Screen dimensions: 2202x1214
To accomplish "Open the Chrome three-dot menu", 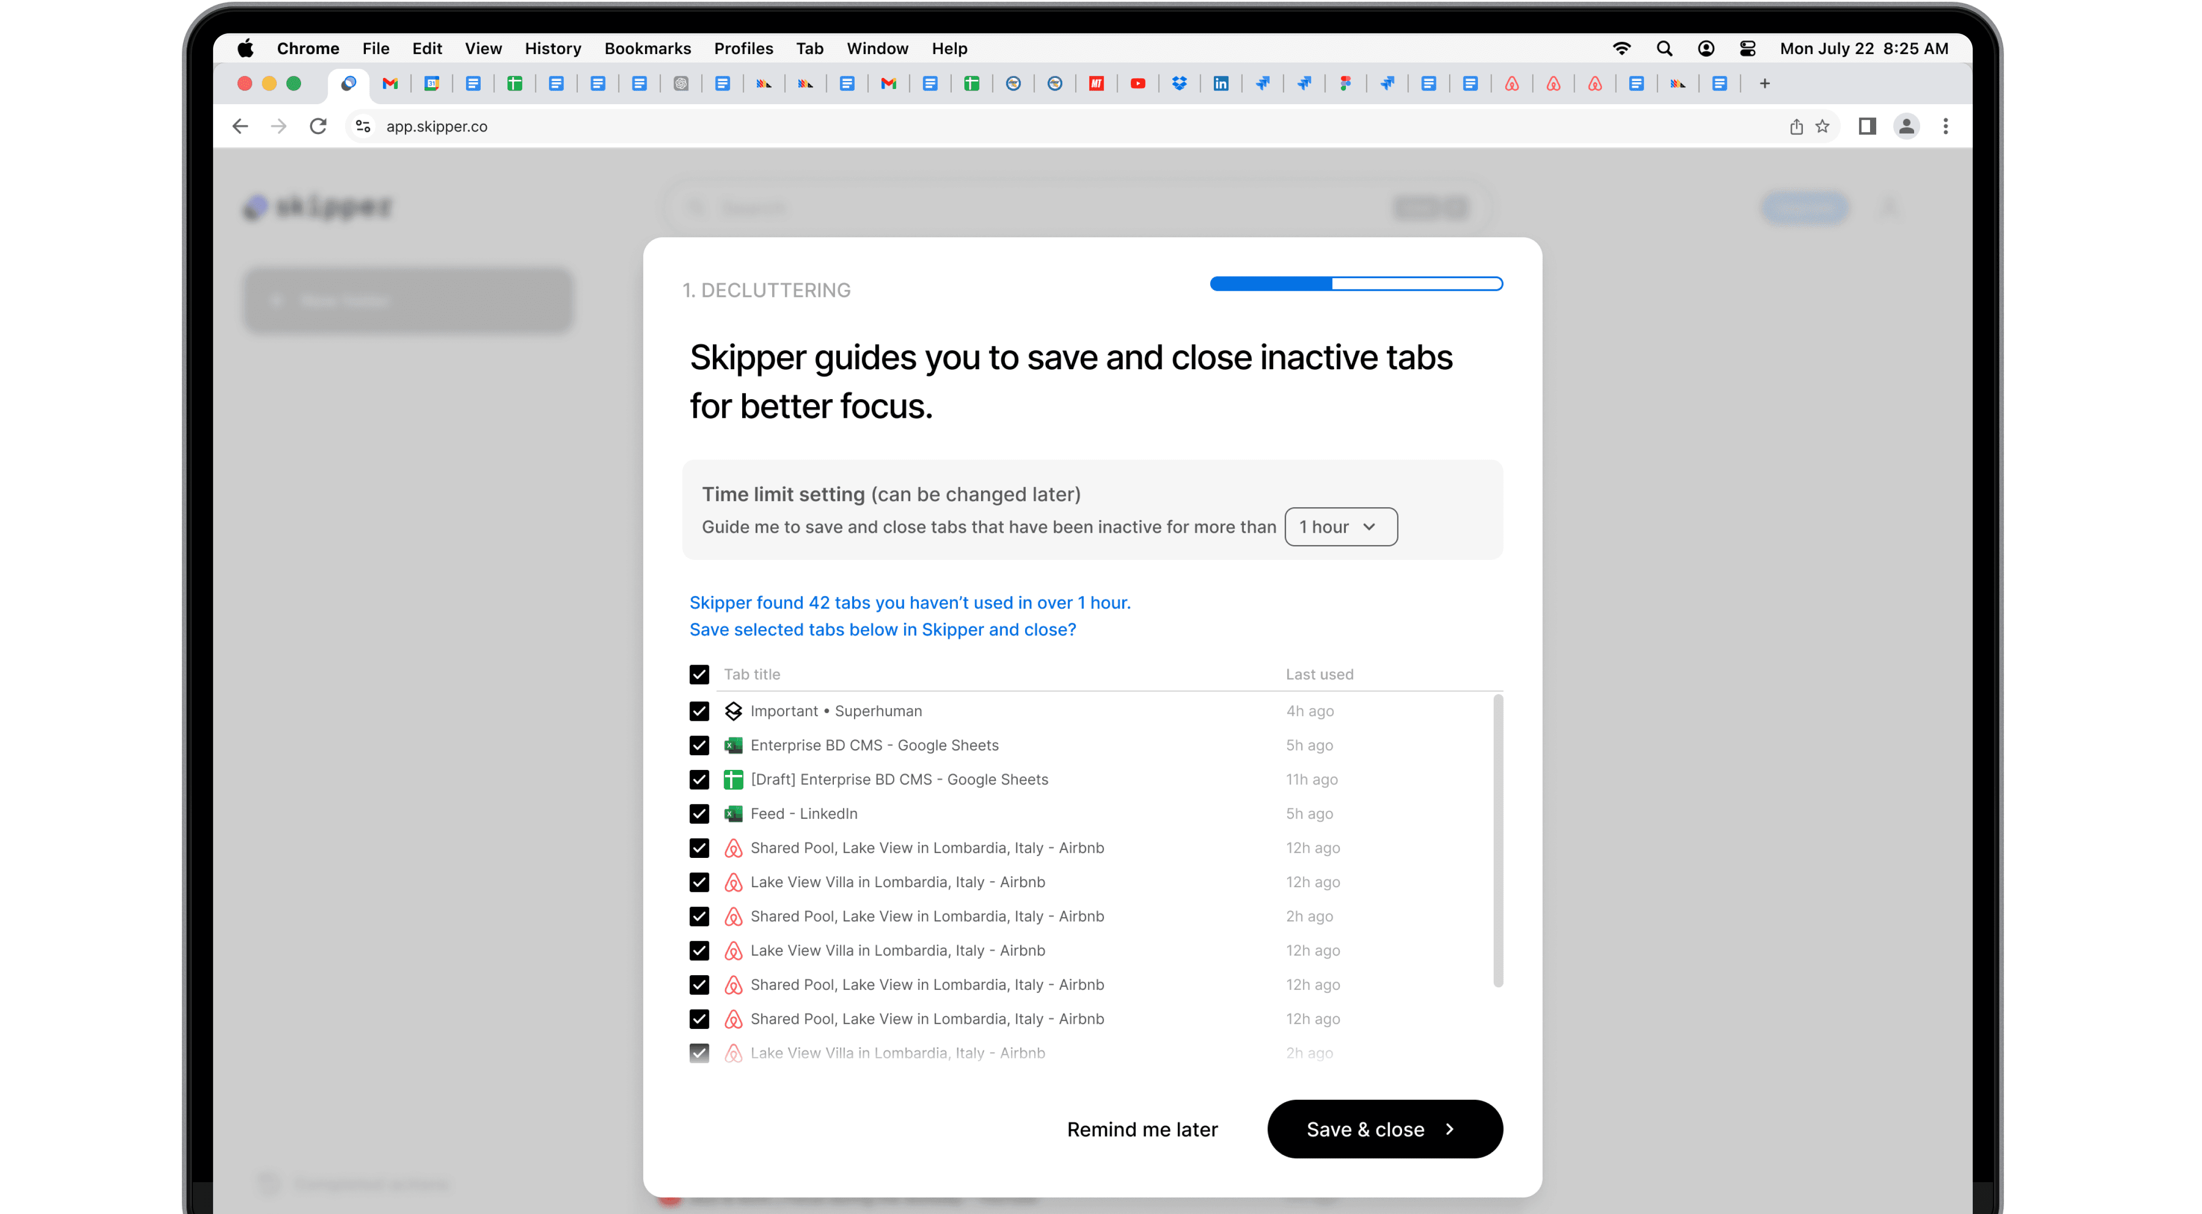I will pos(1945,126).
